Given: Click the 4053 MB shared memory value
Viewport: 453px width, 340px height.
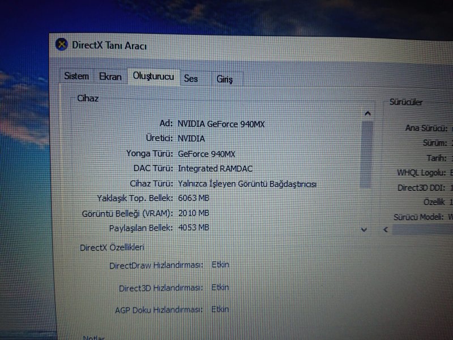Looking at the screenshot, I should [x=194, y=228].
